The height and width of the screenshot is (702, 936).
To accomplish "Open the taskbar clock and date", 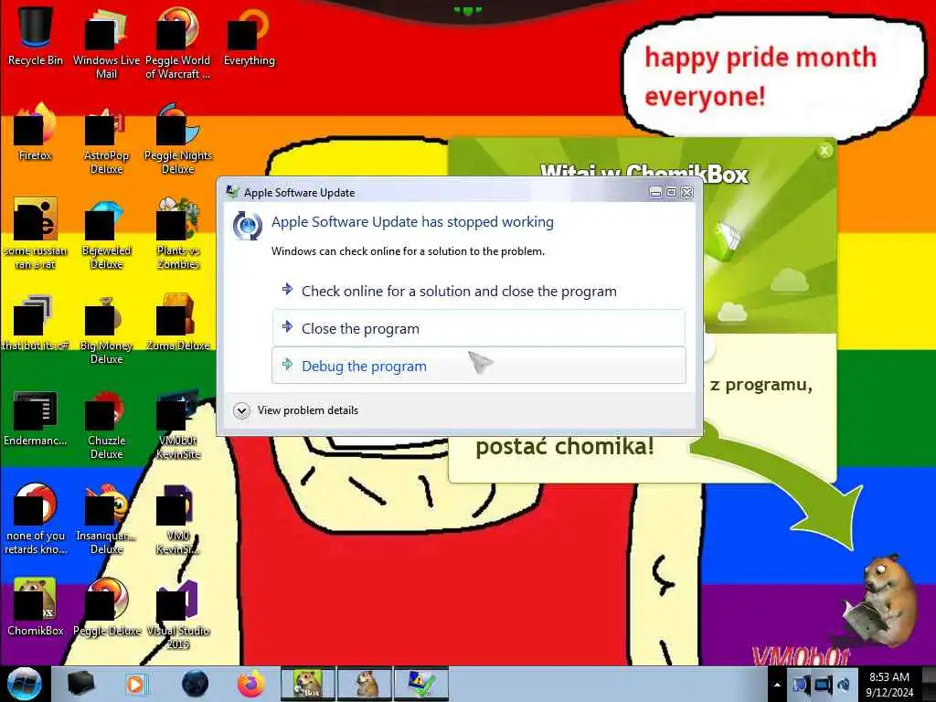I will 889,685.
